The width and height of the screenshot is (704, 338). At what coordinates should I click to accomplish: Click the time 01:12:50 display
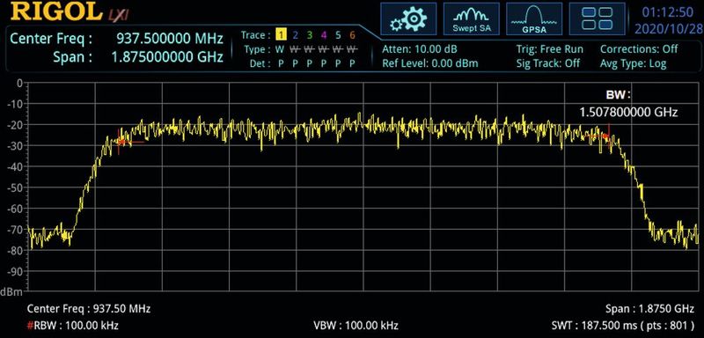coord(667,12)
